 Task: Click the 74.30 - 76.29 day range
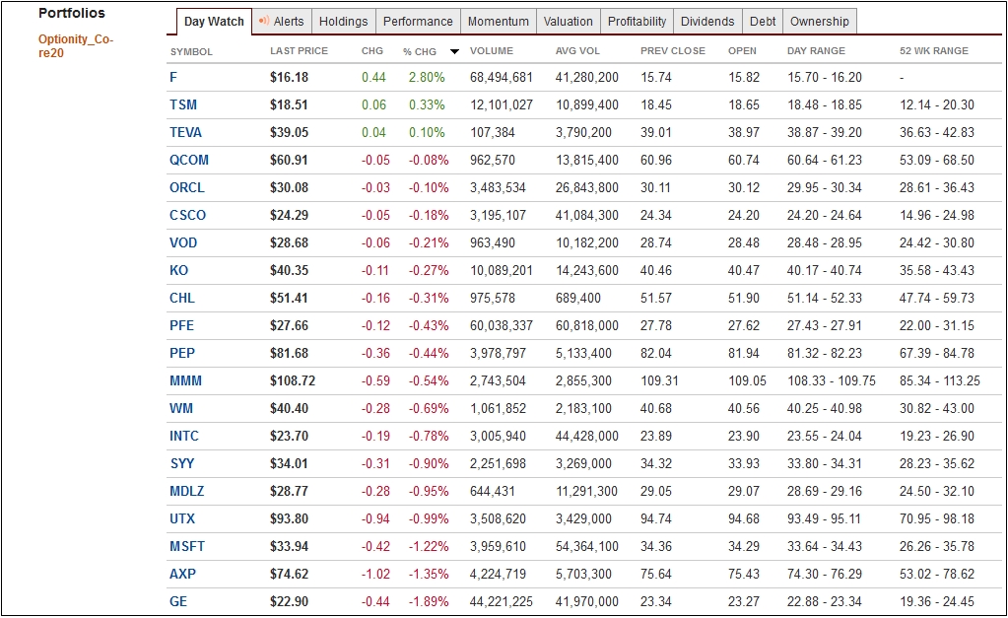(x=825, y=575)
